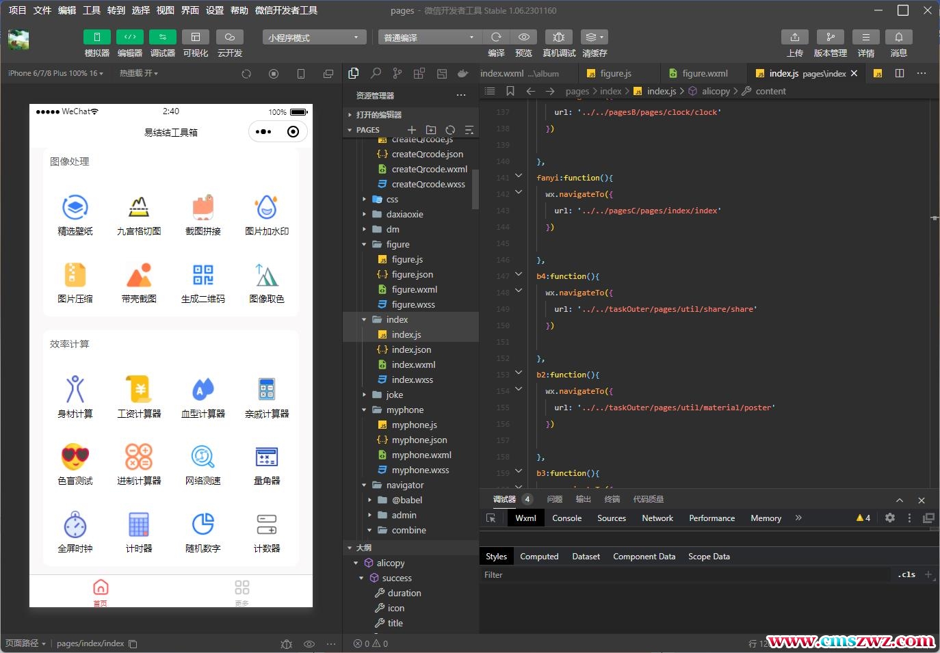940x653 pixels.
Task: Click the file tree vertical scrollbar
Action: click(475, 188)
